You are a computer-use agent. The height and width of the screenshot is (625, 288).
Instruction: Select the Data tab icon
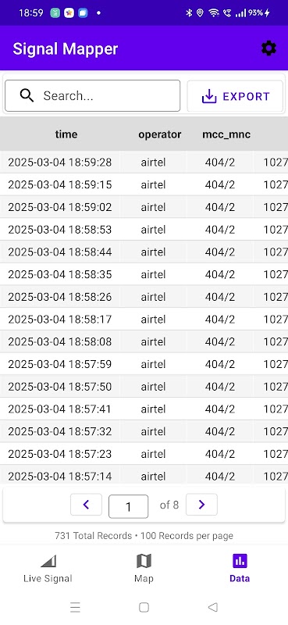coord(240,561)
